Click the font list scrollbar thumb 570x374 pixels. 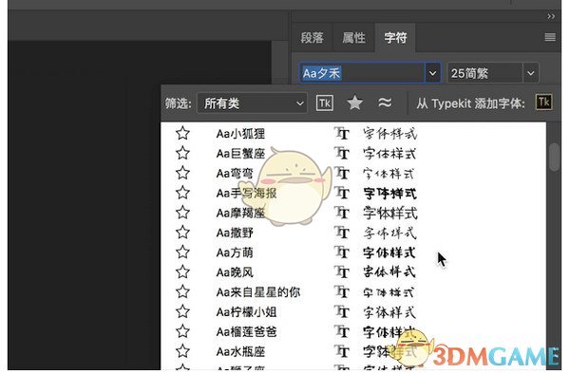555,157
